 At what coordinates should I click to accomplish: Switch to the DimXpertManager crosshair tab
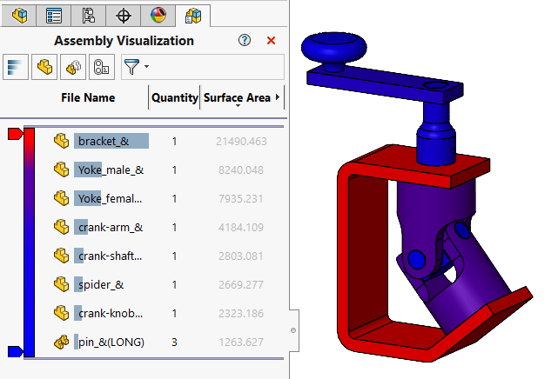point(124,16)
